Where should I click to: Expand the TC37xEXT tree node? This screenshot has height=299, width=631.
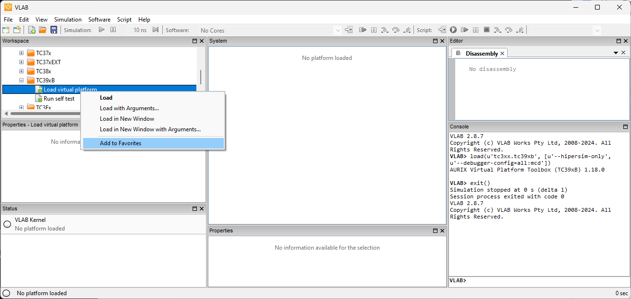point(21,62)
